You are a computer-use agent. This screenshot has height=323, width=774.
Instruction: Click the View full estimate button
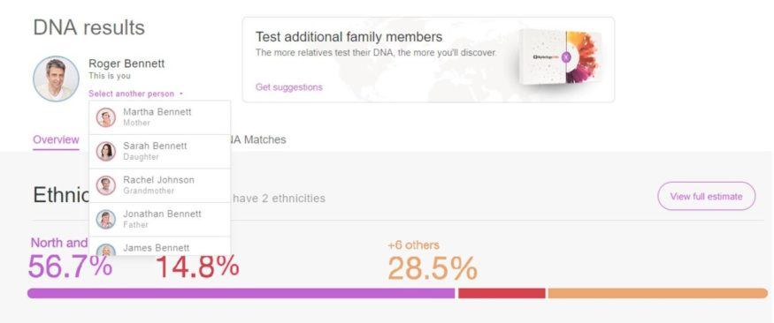[707, 196]
